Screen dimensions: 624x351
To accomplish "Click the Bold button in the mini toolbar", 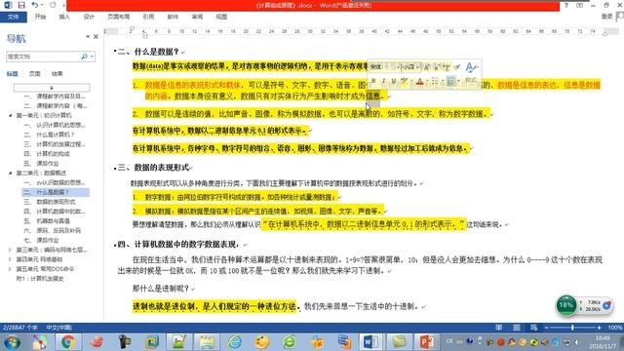I will tap(373, 81).
